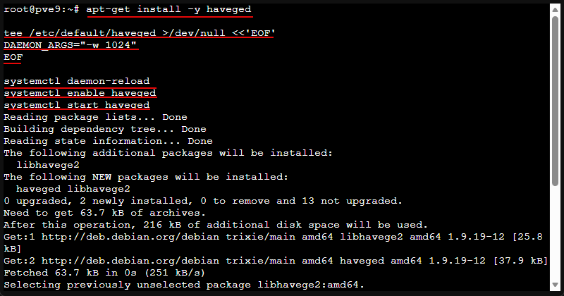Click the systemctl daemon-reload command
Viewport: 564px width, 296px height.
click(x=76, y=81)
